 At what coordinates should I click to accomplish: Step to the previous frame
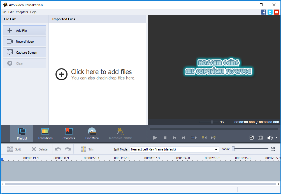(175, 138)
